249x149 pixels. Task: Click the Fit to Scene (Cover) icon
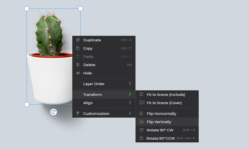[142, 102]
